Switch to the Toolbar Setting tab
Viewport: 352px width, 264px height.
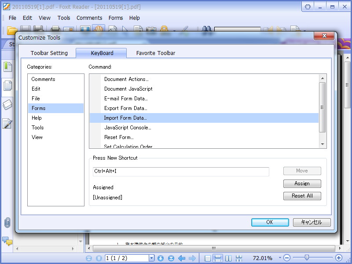tap(49, 53)
